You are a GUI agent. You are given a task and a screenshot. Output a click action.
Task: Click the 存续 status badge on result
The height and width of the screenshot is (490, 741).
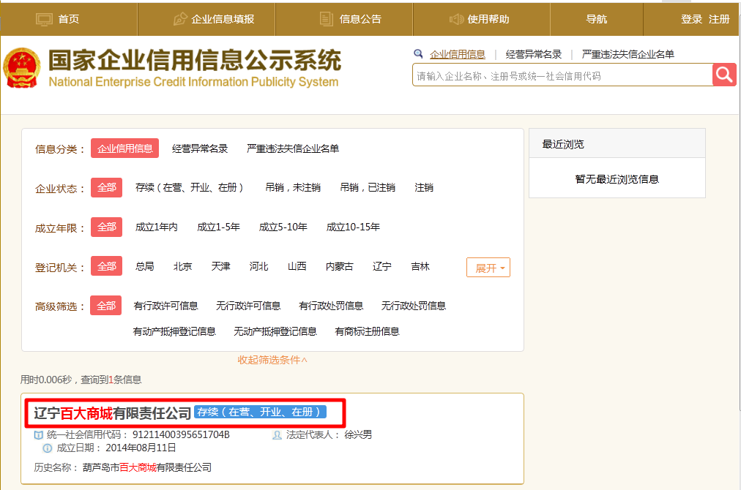(x=260, y=412)
